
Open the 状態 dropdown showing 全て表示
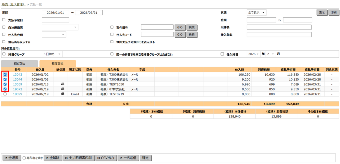pos(257,13)
